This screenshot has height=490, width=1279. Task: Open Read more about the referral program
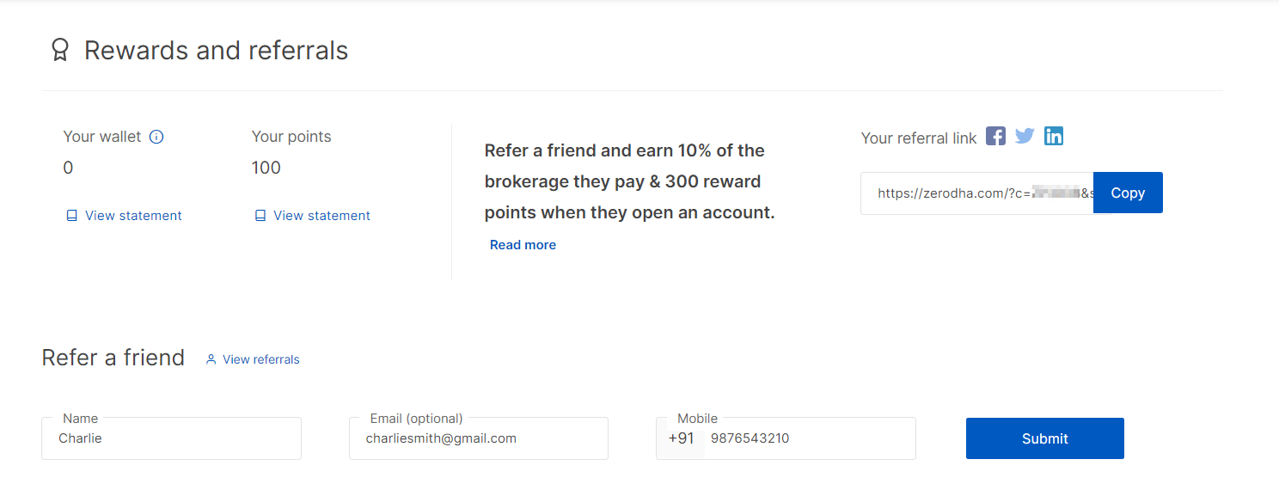[523, 245]
